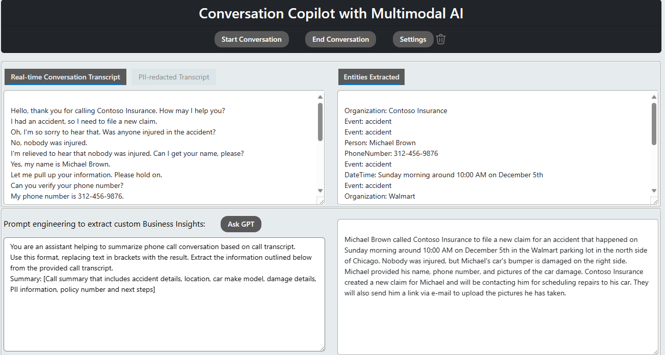The height and width of the screenshot is (355, 665).
Task: Click transcript scrollbar up arrow
Action: pos(321,97)
